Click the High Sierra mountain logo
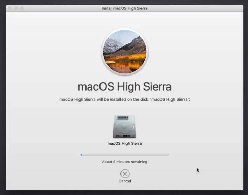248x195 pixels. coord(124,52)
